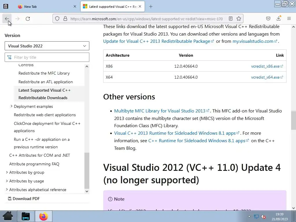296x222 pixels.
Task: Open the Firefox View icon in the tab bar
Action: click(6, 6)
